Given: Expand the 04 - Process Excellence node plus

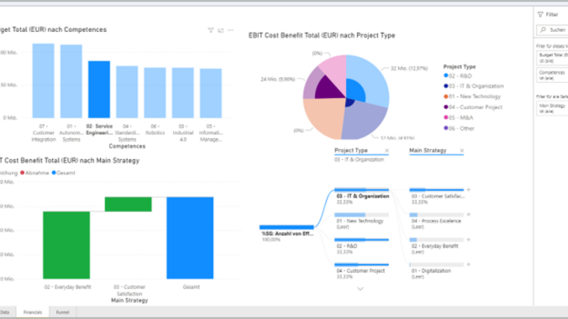Looking at the screenshot, I should [469, 215].
